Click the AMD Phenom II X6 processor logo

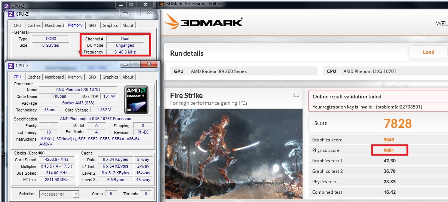[136, 100]
